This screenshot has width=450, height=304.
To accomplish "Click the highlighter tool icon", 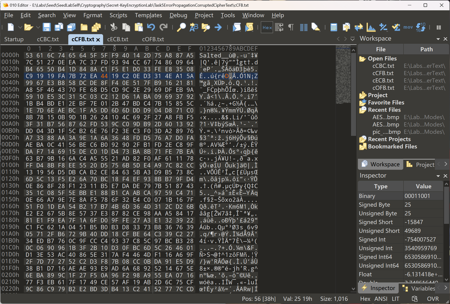I will pos(316,27).
